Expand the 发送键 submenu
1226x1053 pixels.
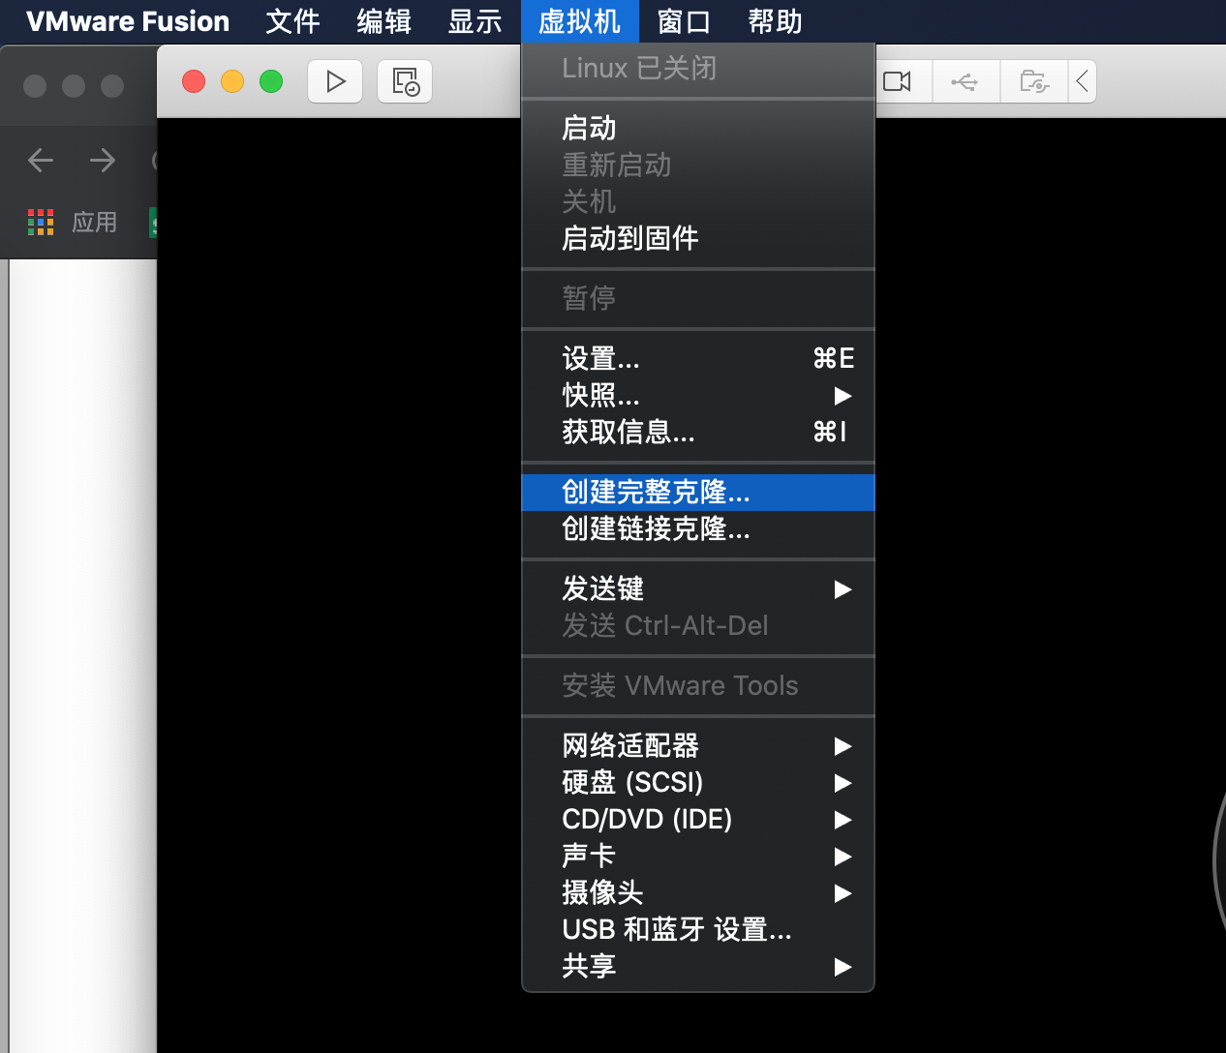698,588
